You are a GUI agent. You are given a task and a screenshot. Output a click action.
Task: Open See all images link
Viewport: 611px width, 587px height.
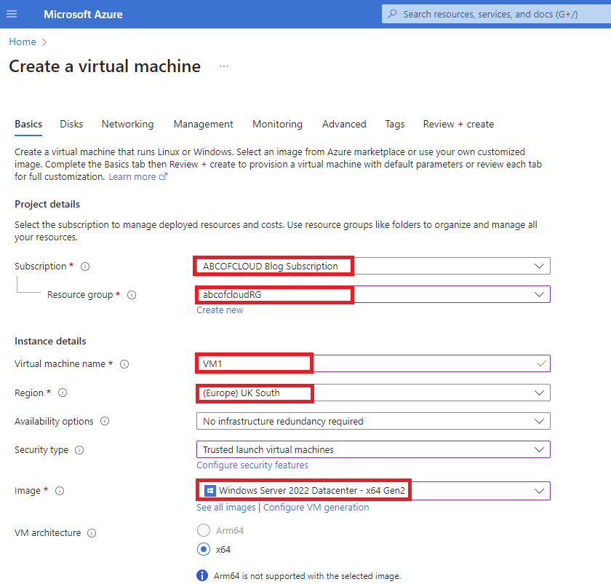[x=225, y=507]
